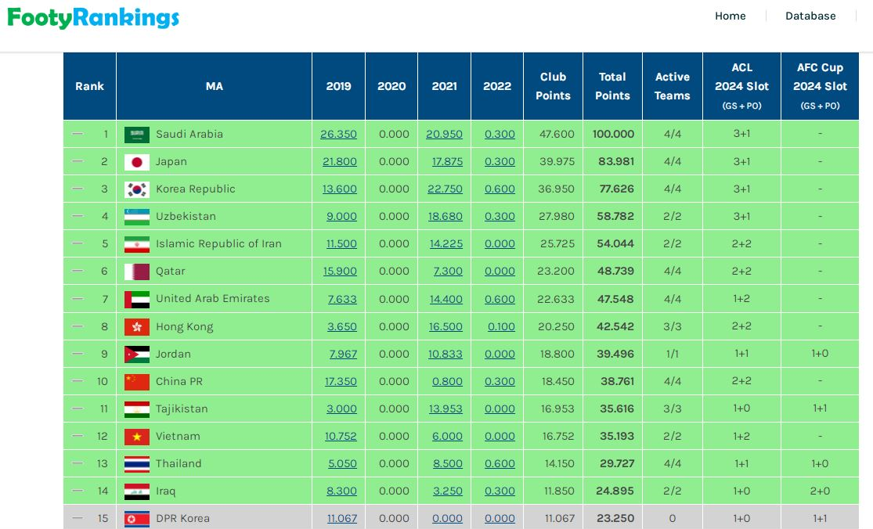Open Saudi Arabia's 2019 points 26.350
Screen dimensions: 873x529
click(338, 134)
